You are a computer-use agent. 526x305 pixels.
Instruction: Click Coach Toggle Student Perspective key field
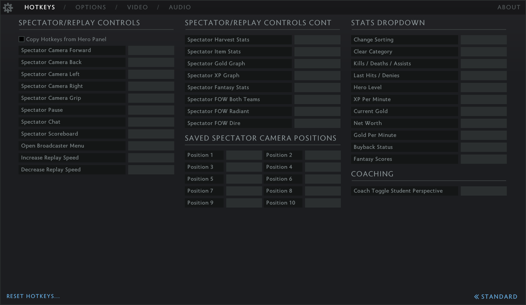(x=483, y=191)
